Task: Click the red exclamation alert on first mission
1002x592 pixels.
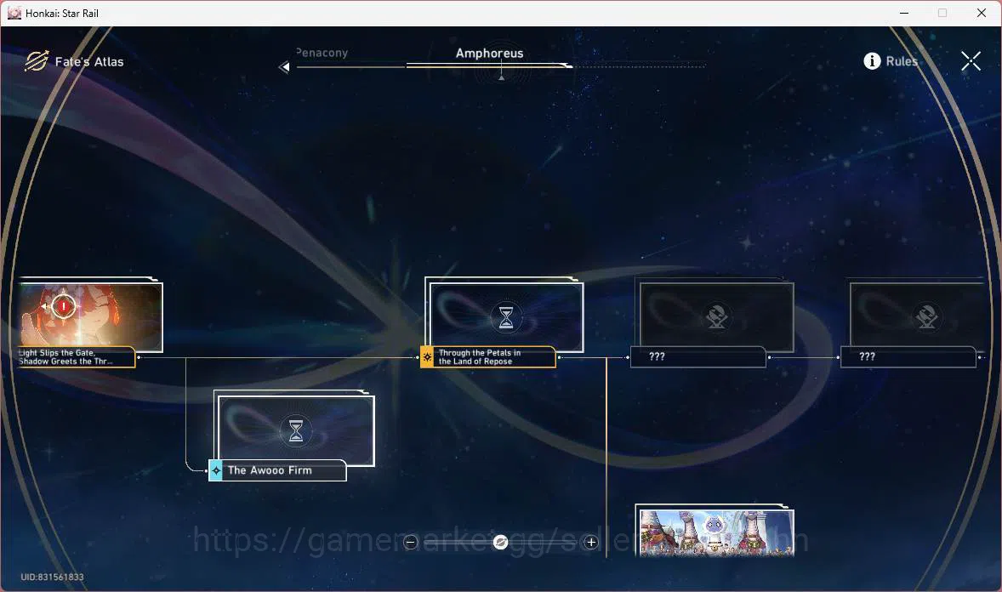Action: pyautogui.click(x=63, y=307)
